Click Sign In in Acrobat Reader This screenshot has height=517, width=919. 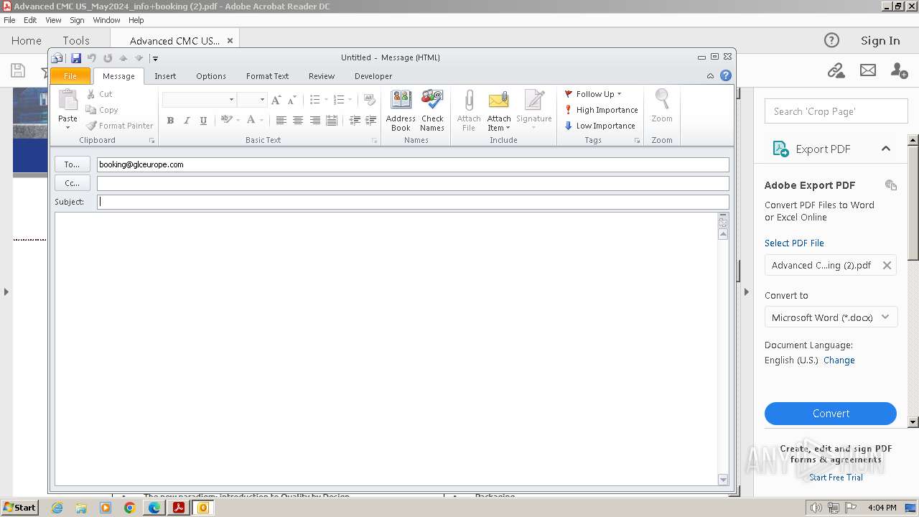[880, 41]
